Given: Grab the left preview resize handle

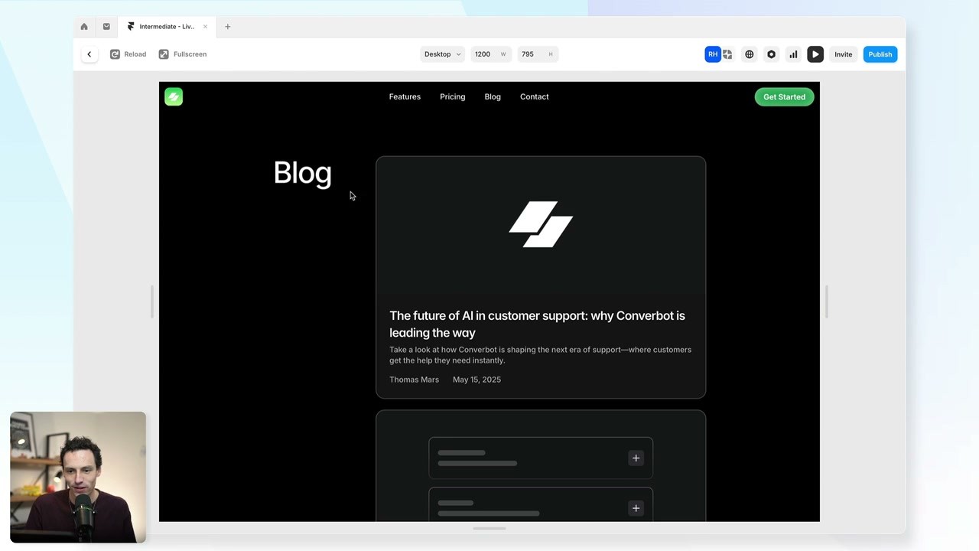Looking at the screenshot, I should click(x=153, y=302).
